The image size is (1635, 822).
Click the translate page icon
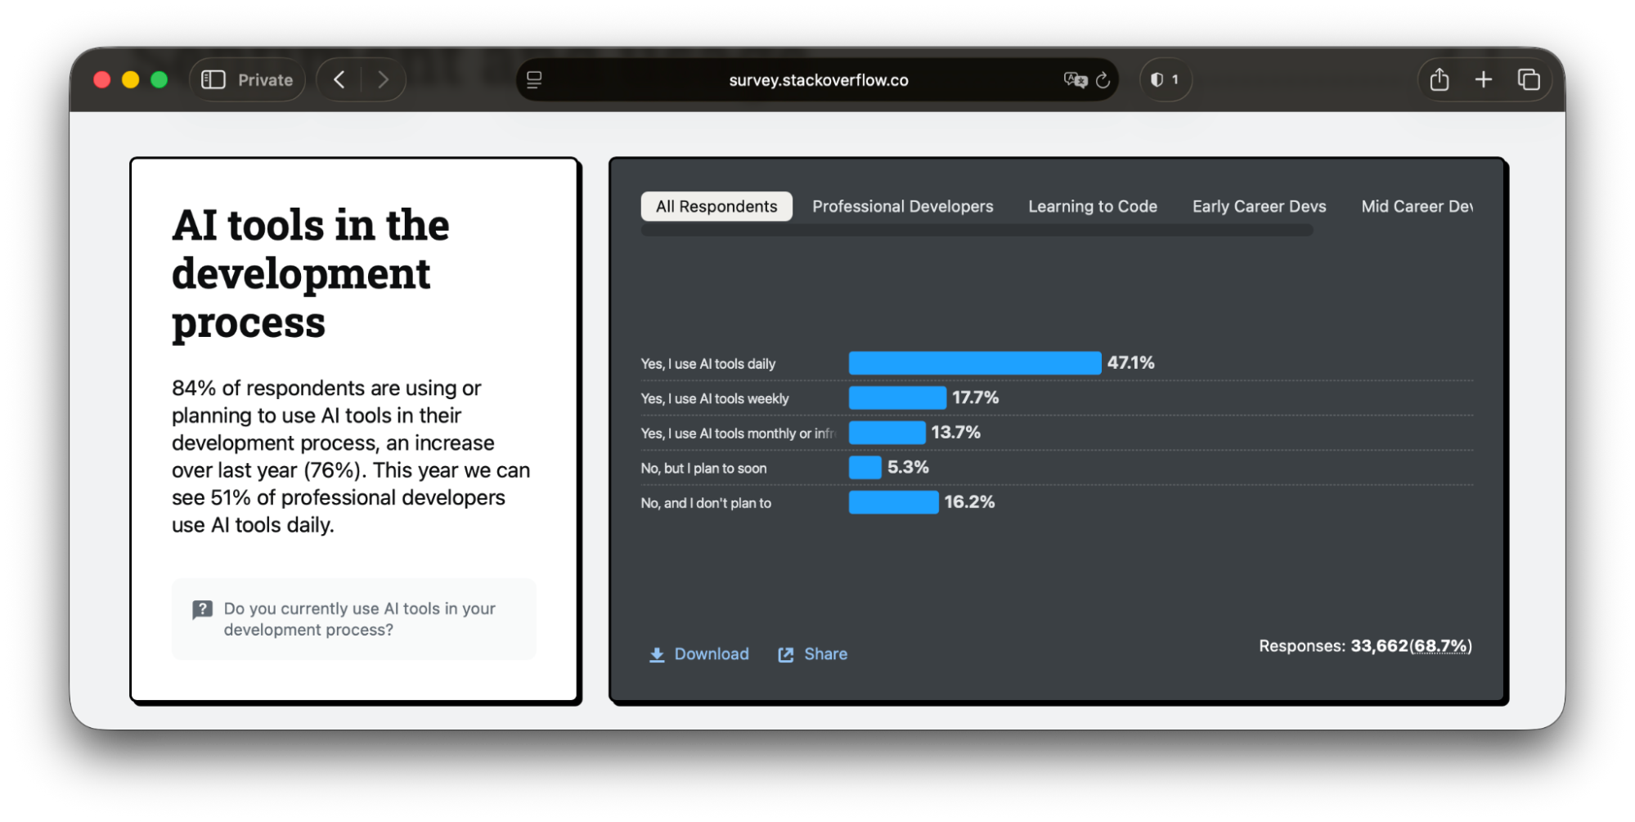coord(1074,79)
